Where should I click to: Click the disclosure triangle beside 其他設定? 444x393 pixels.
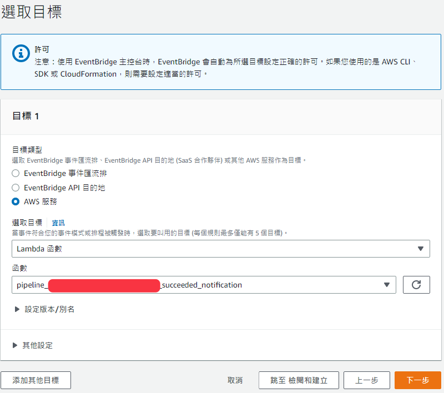(x=17, y=344)
